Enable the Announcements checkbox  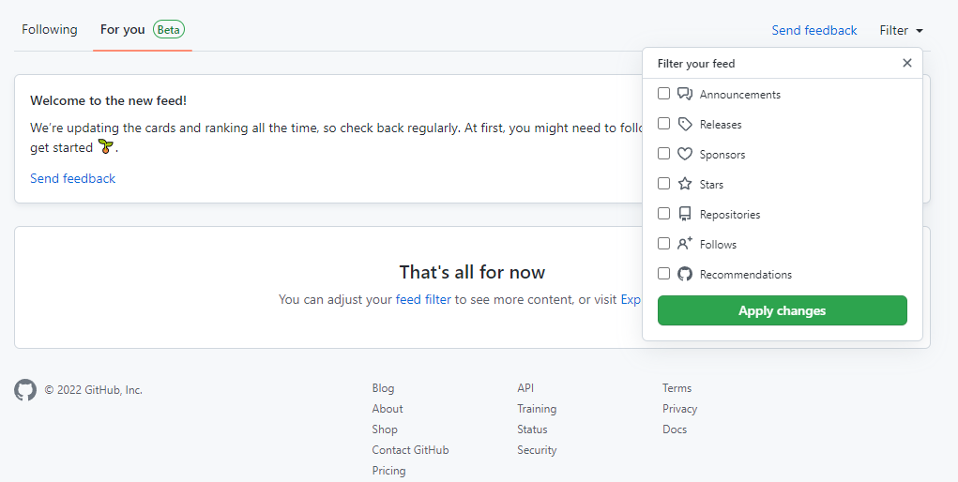(664, 94)
